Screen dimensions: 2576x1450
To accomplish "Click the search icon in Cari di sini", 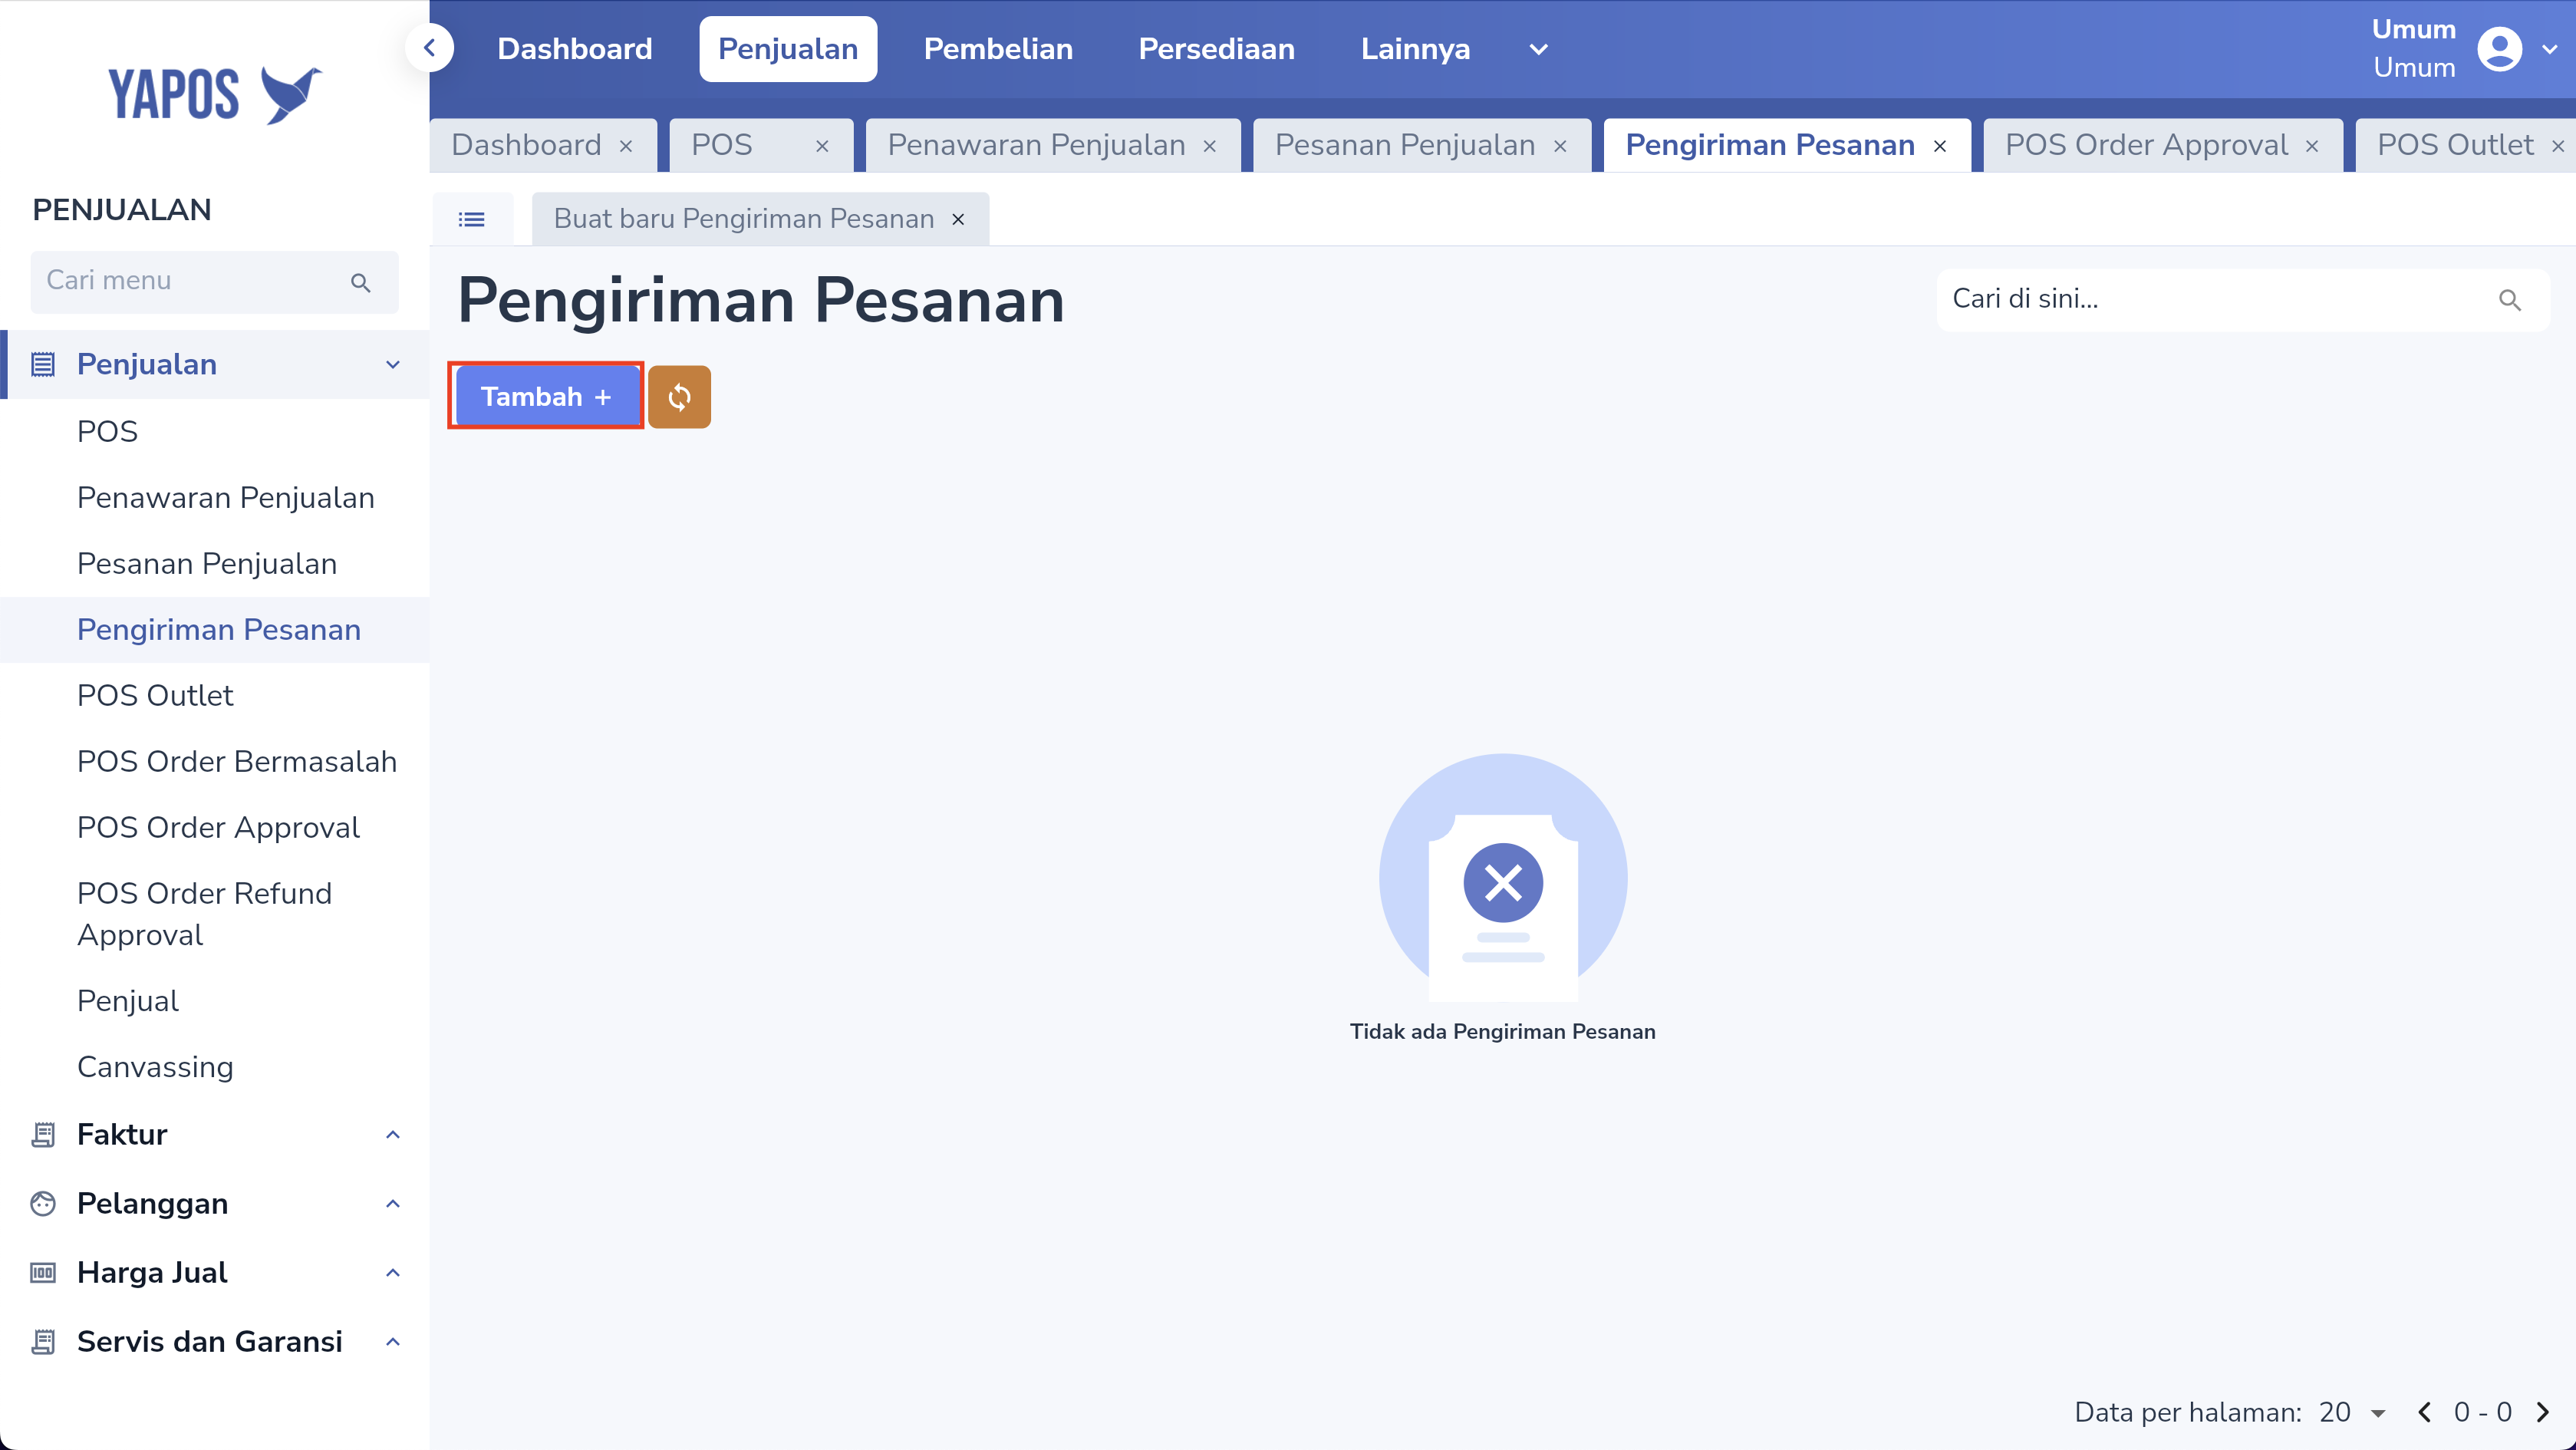I will point(2509,300).
